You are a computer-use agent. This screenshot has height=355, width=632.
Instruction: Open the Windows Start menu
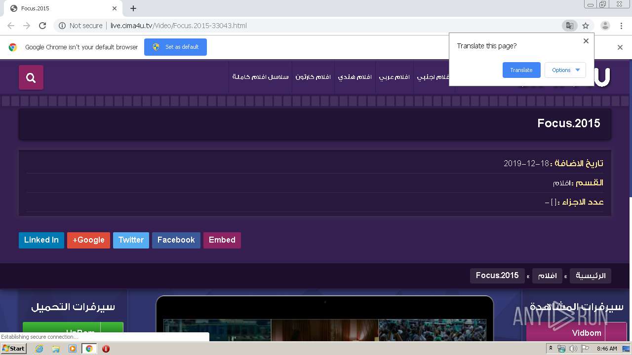(14, 349)
